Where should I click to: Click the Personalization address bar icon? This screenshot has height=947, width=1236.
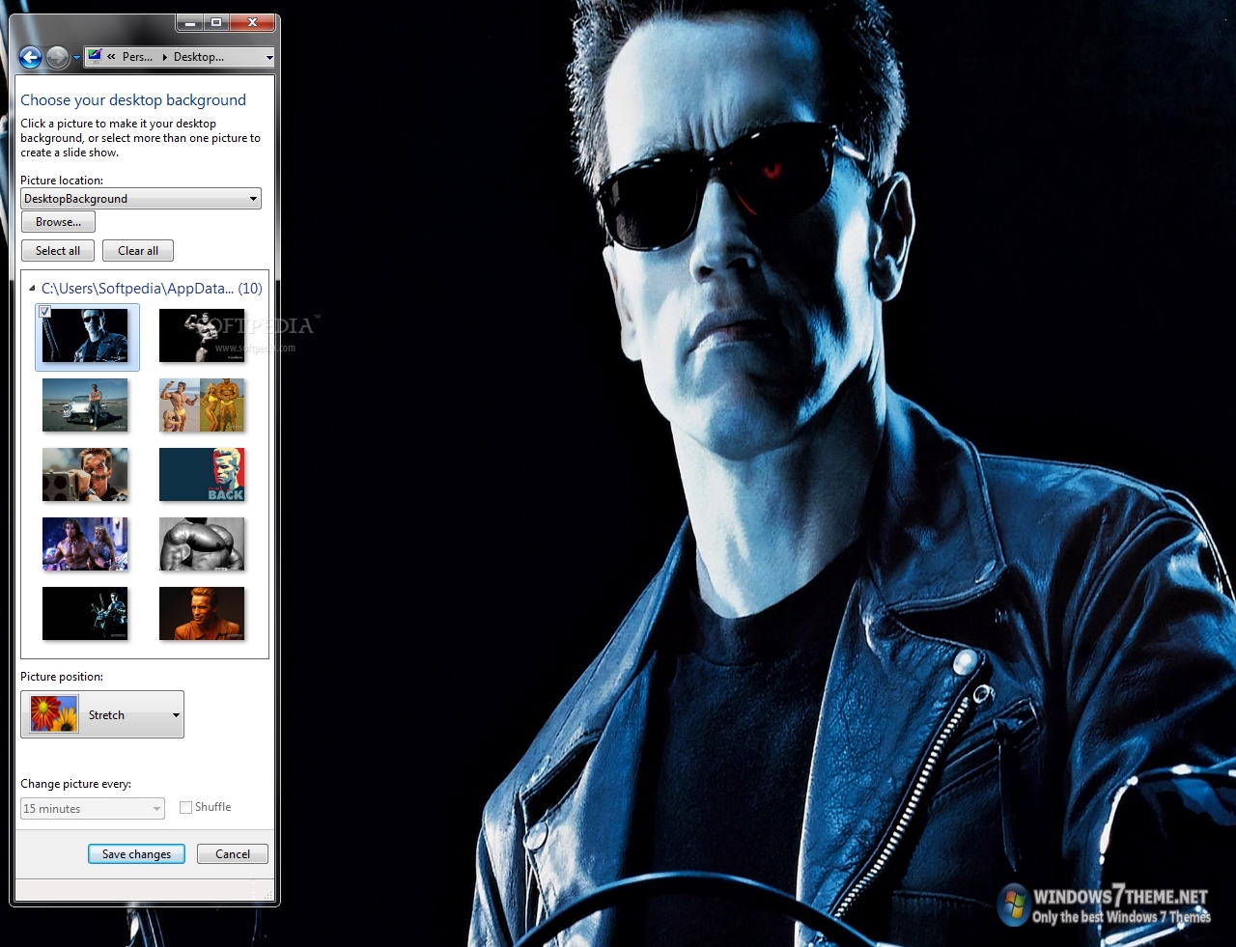[x=95, y=56]
